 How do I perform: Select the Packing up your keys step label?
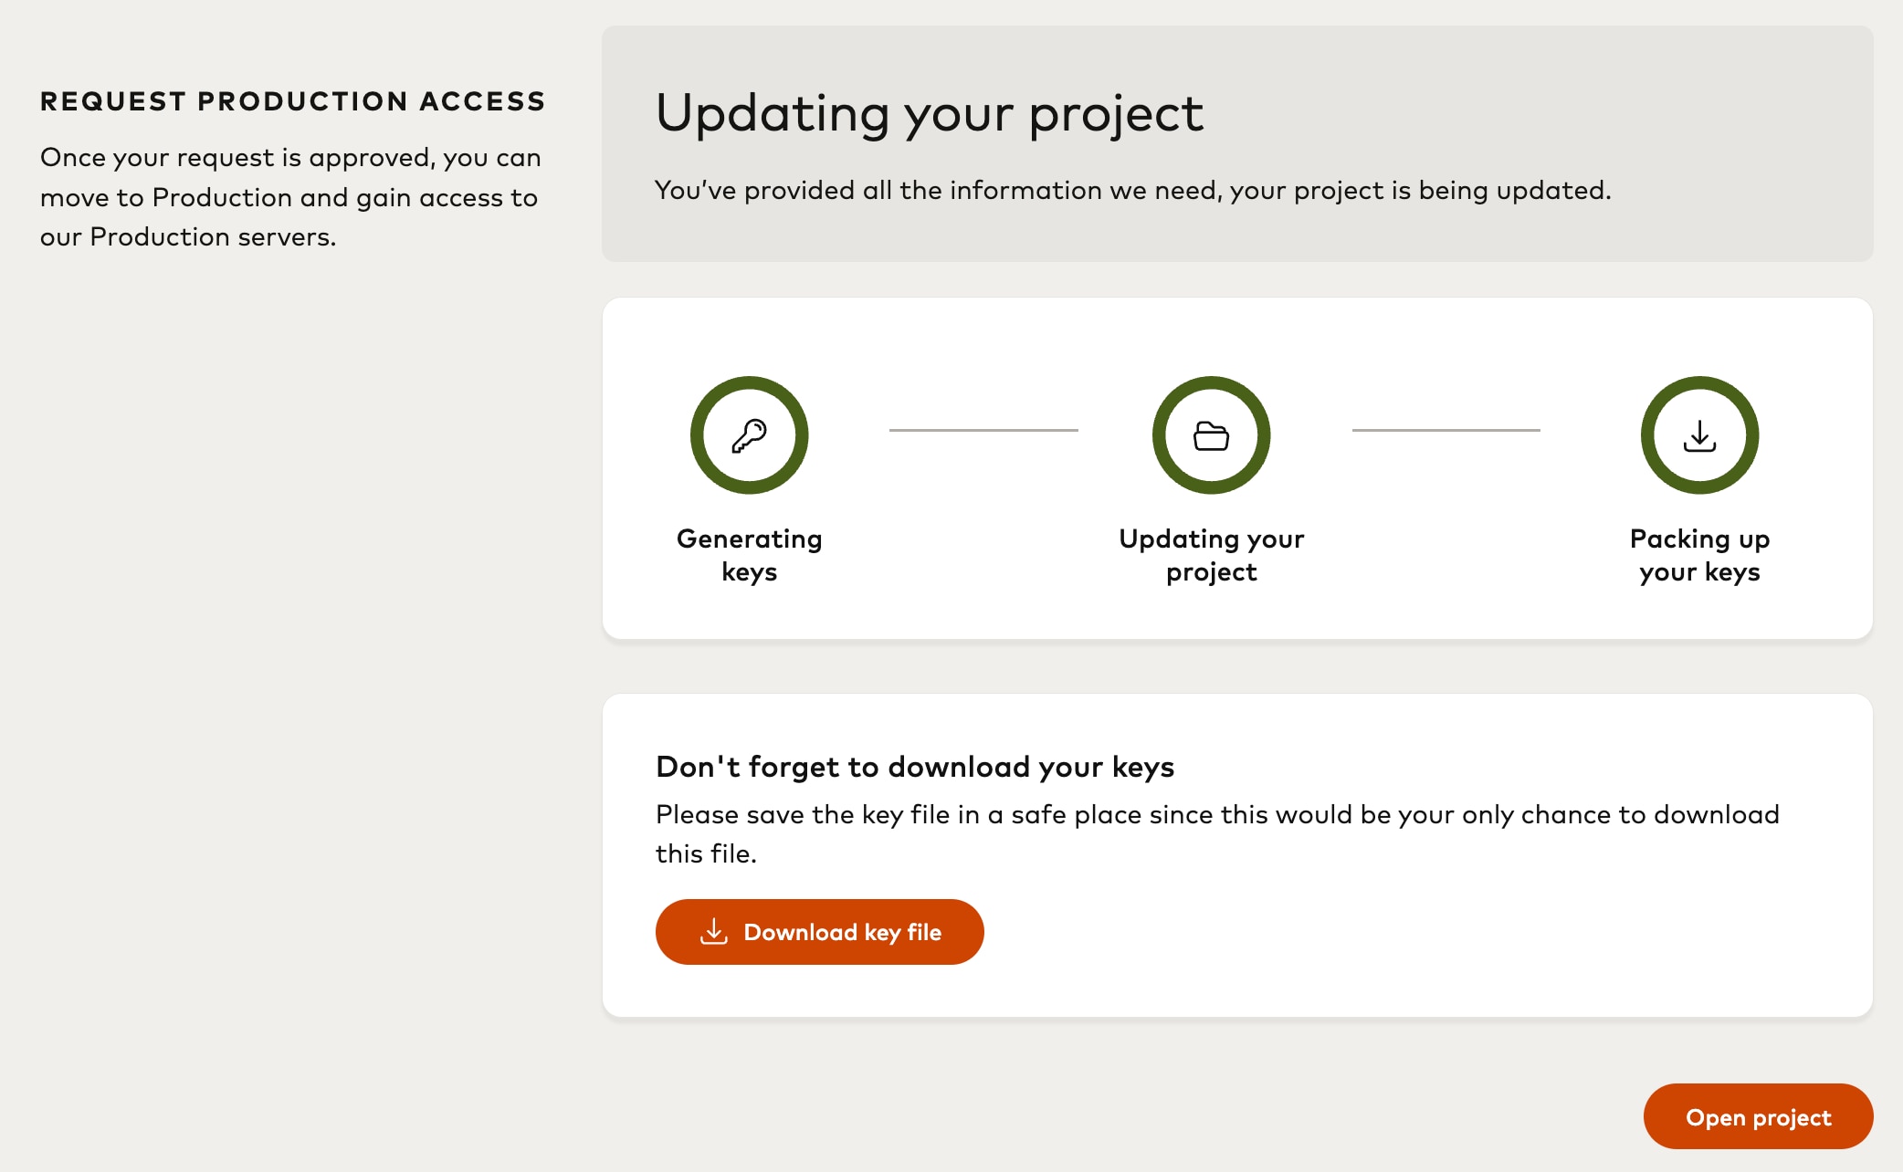(1699, 555)
